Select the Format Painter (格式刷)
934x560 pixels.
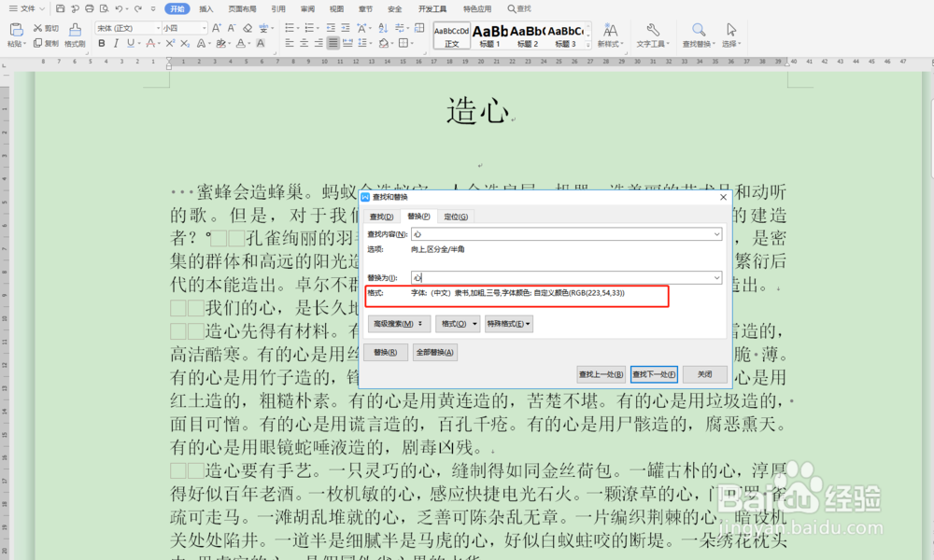point(75,35)
